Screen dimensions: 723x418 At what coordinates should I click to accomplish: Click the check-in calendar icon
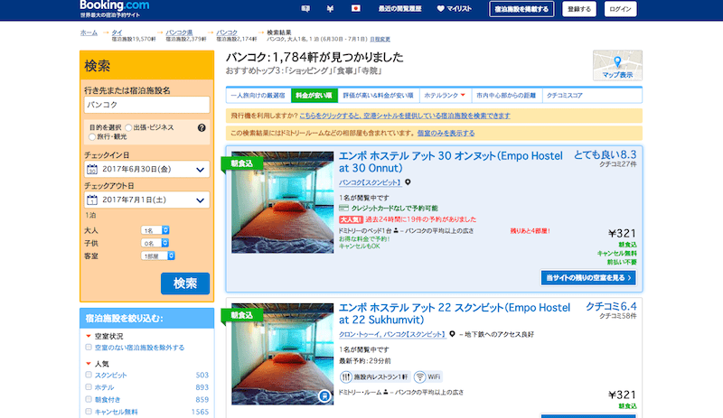coord(92,169)
